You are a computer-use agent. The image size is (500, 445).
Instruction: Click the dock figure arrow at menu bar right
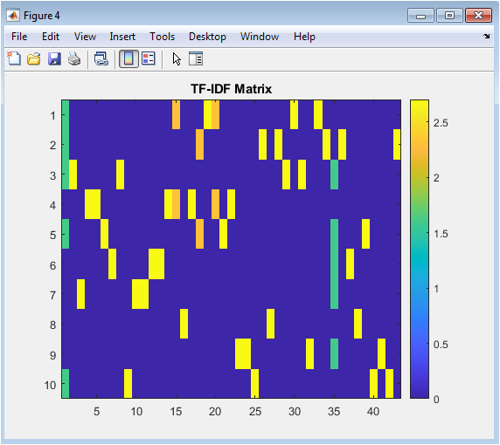click(487, 37)
